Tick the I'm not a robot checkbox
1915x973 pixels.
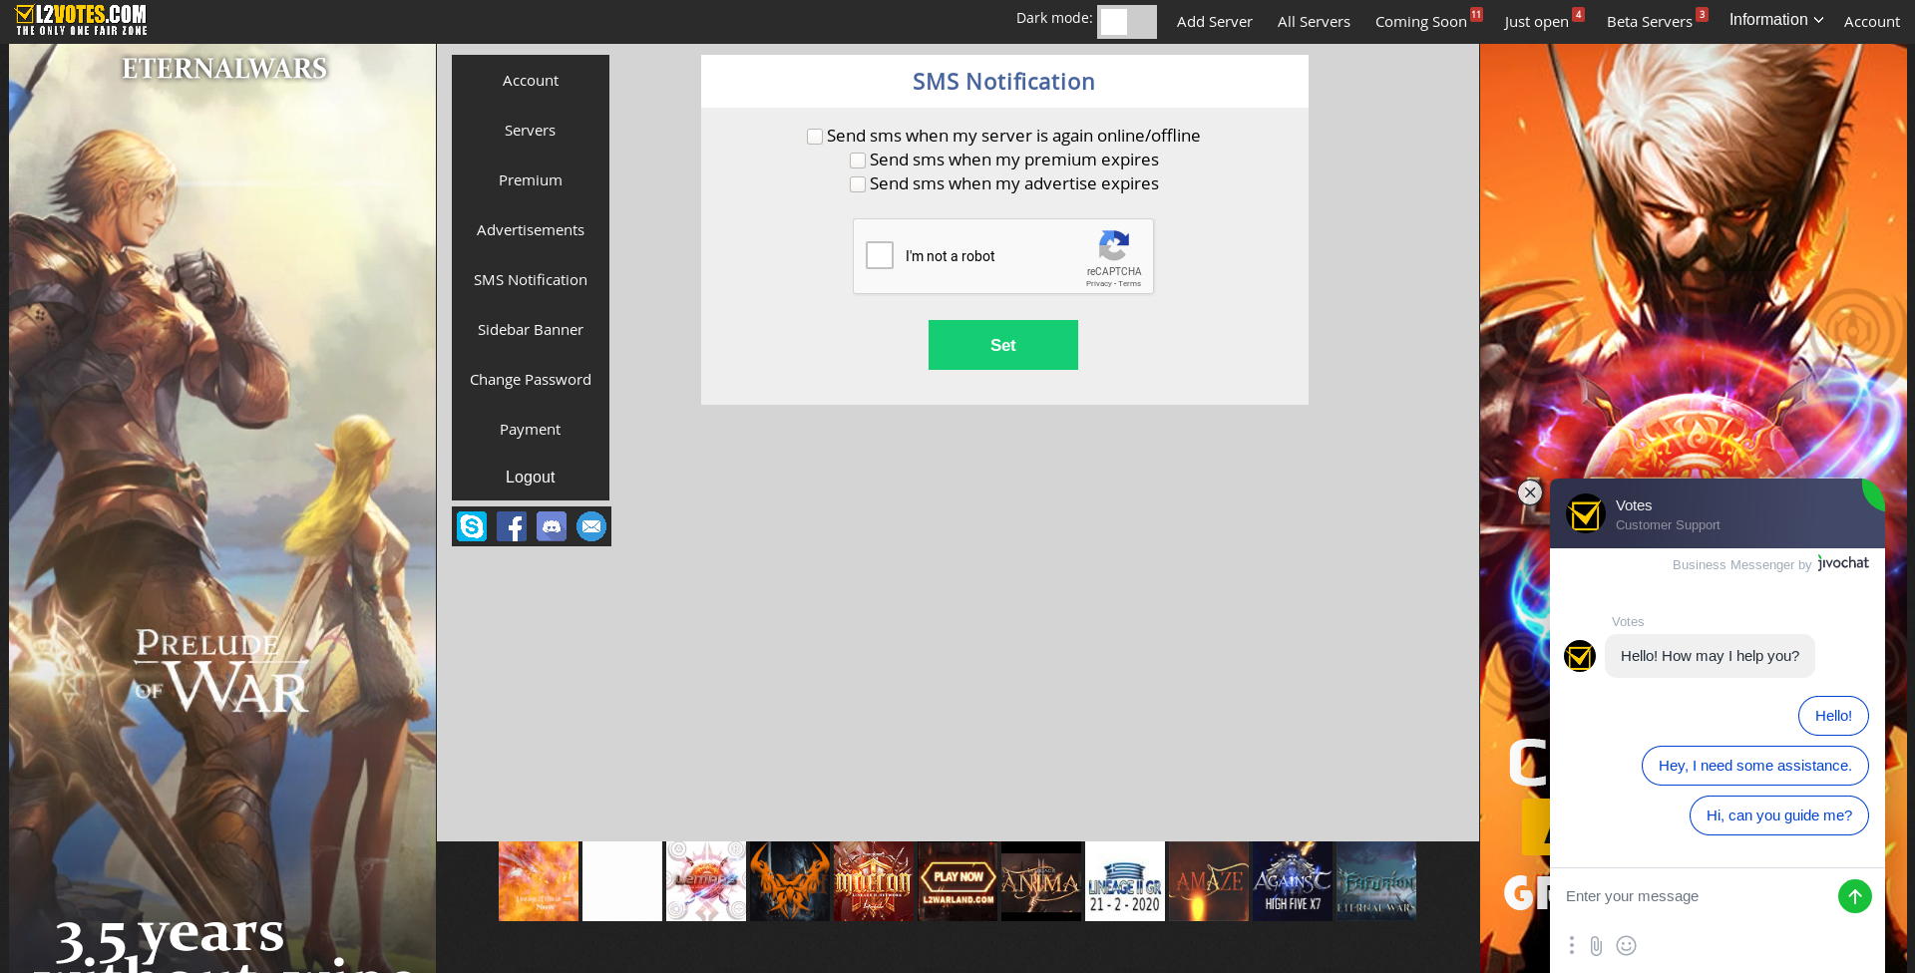click(880, 255)
